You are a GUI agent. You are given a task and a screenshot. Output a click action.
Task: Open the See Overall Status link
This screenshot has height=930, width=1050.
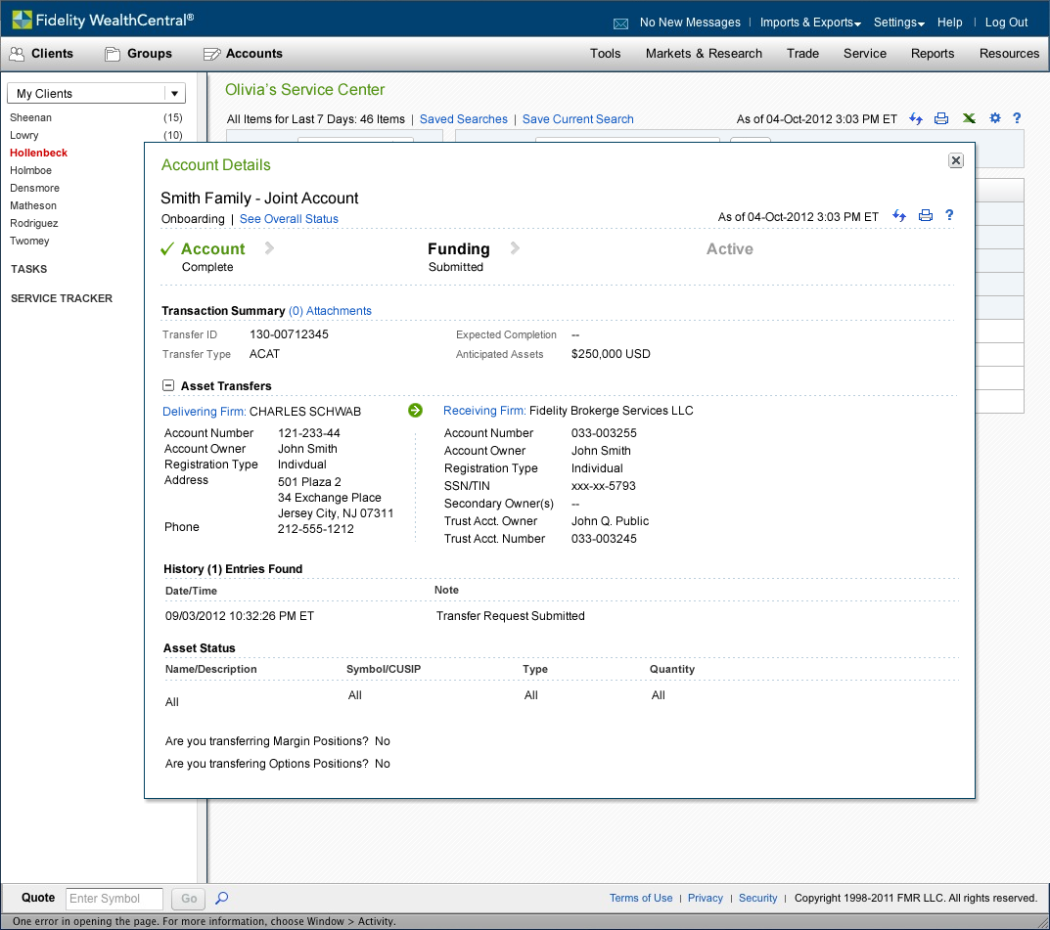tap(289, 219)
